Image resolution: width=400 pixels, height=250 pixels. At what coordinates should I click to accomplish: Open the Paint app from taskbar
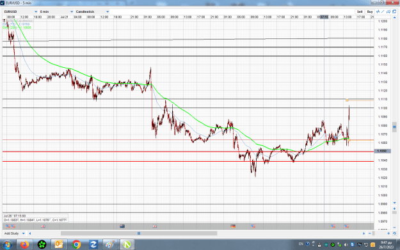pyautogui.click(x=110, y=245)
